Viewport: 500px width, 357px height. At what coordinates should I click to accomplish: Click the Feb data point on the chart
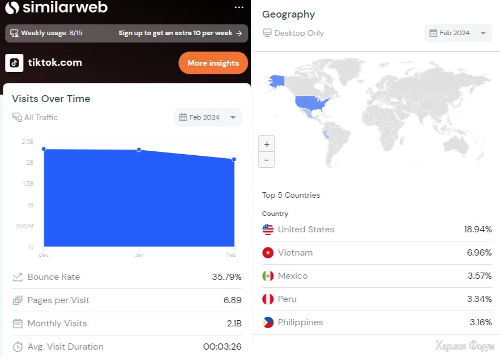pos(234,159)
